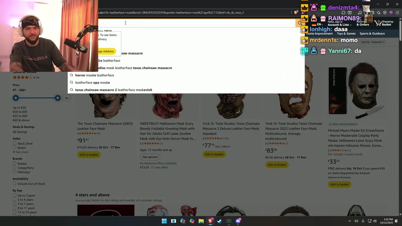The height and width of the screenshot is (226, 402).
Task: Click the network icon in system tray
Action: coord(370,221)
